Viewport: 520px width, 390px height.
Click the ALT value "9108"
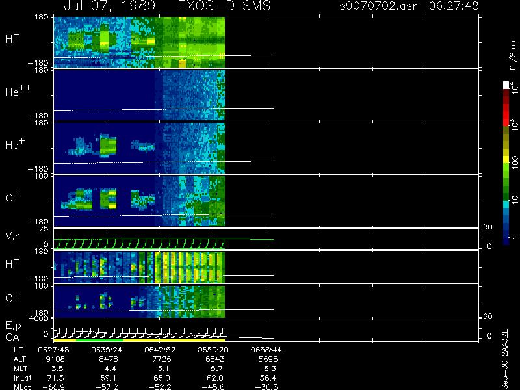click(55, 359)
